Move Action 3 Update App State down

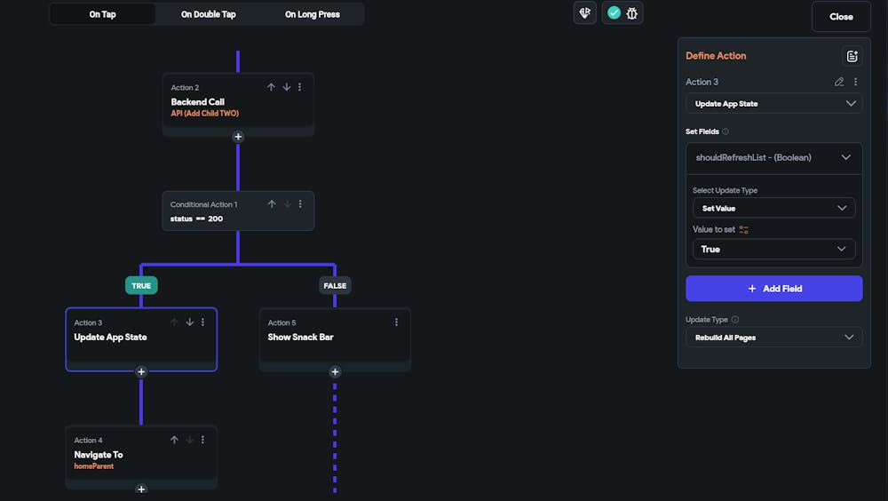[190, 322]
